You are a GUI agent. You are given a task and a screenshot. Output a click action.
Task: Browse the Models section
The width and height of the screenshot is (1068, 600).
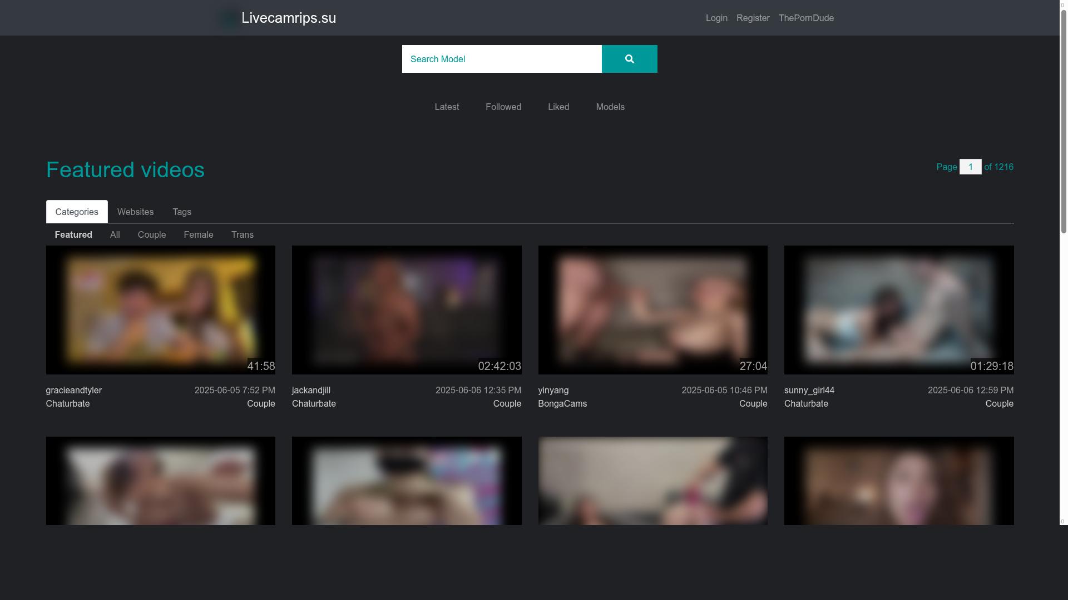pyautogui.click(x=610, y=107)
